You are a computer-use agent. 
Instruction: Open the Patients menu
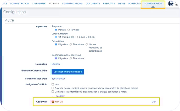(x=54, y=4)
